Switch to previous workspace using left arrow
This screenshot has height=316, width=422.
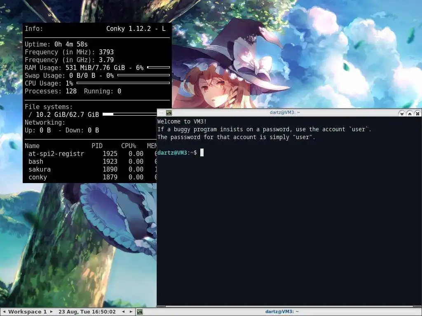tap(4, 312)
